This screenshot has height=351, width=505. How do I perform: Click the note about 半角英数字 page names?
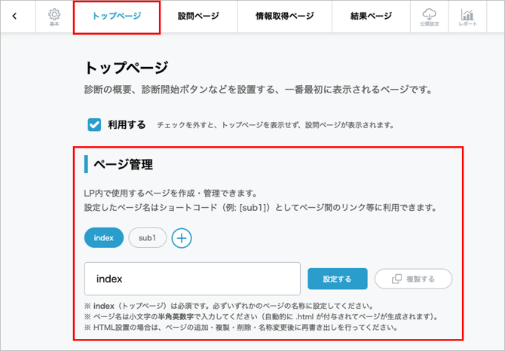(x=261, y=316)
